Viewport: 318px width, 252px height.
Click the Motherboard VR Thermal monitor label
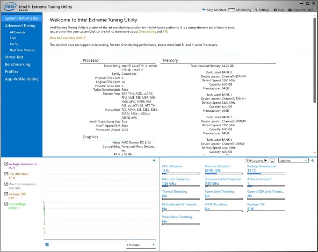pyautogui.click(x=180, y=204)
